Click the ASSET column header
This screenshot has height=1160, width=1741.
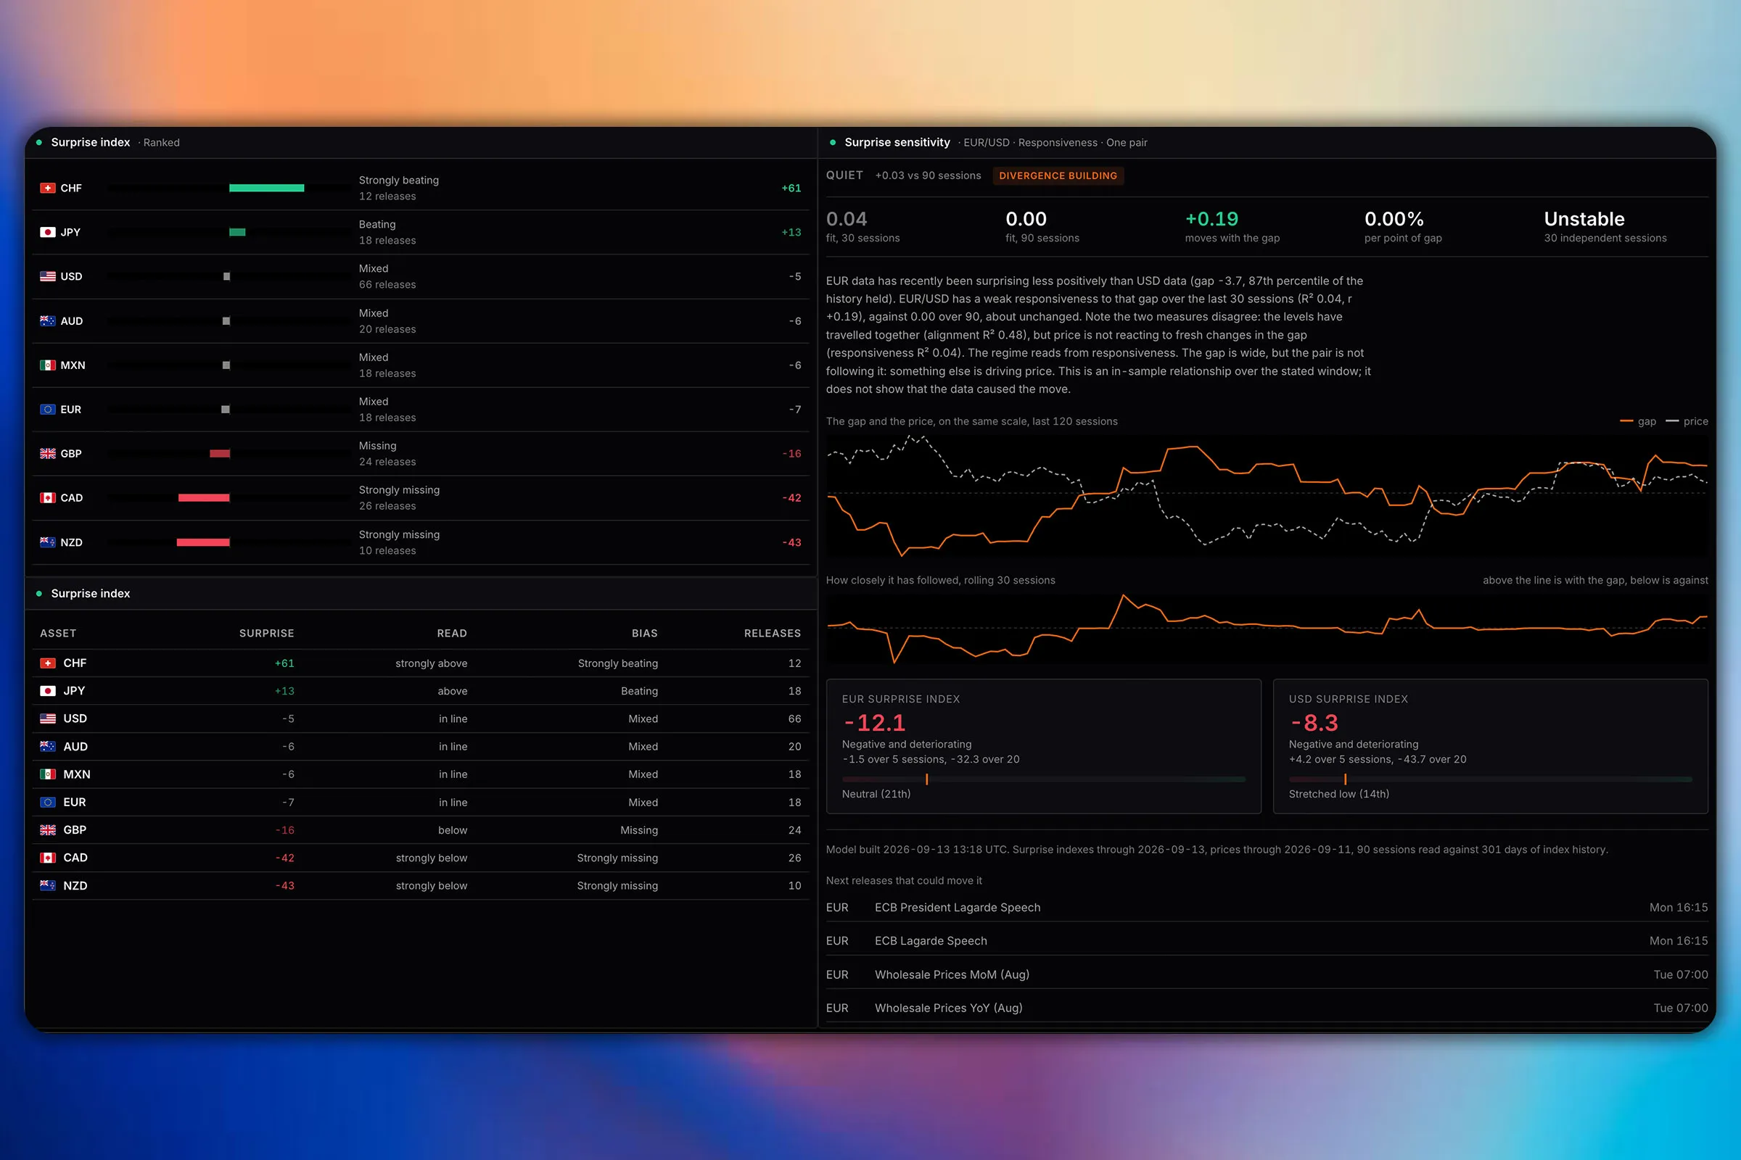tap(58, 633)
